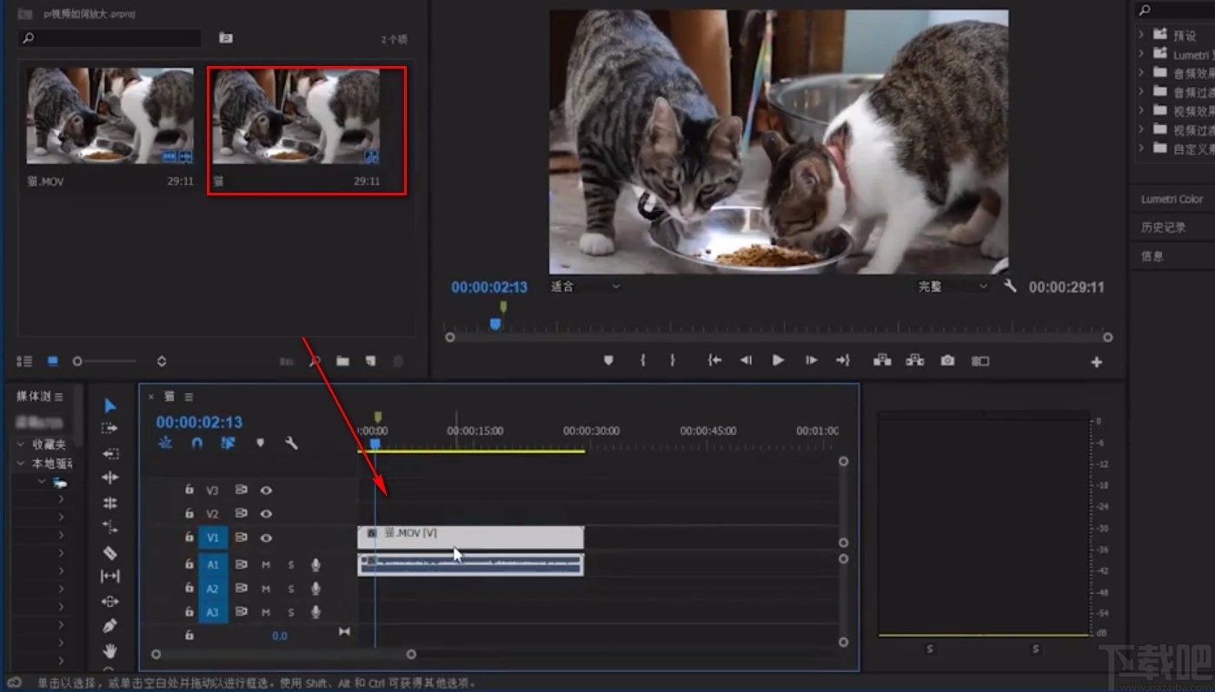Toggle V3 track visibility eye
1215x692 pixels.
(266, 491)
